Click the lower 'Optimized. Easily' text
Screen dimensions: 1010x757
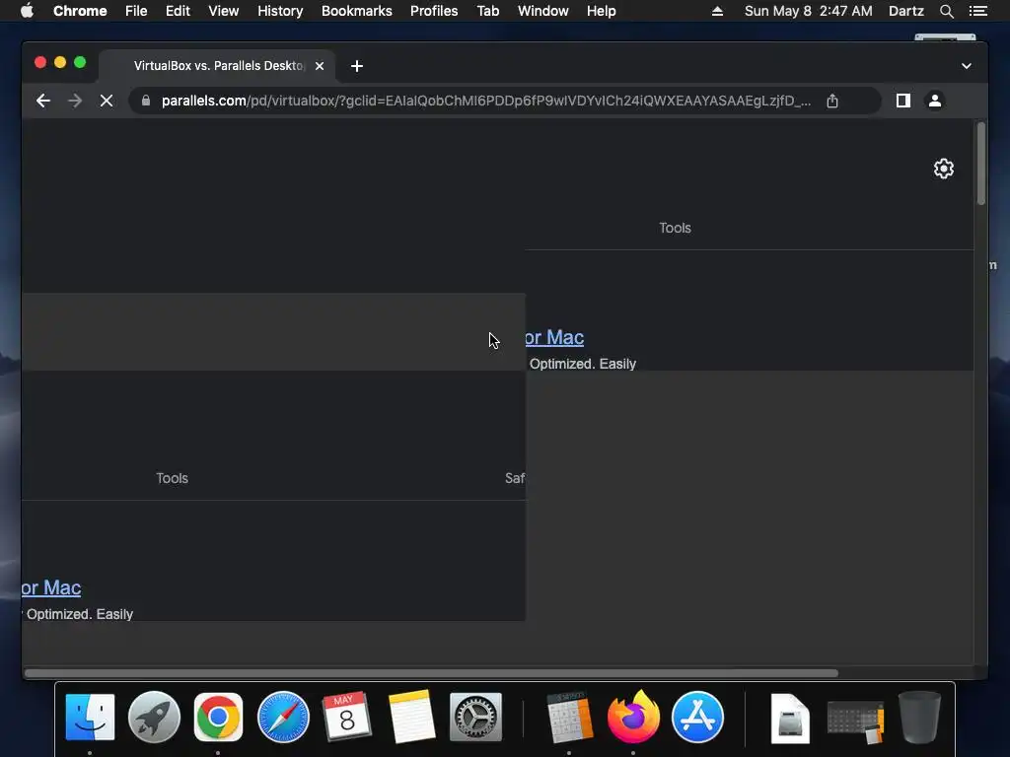click(x=79, y=614)
